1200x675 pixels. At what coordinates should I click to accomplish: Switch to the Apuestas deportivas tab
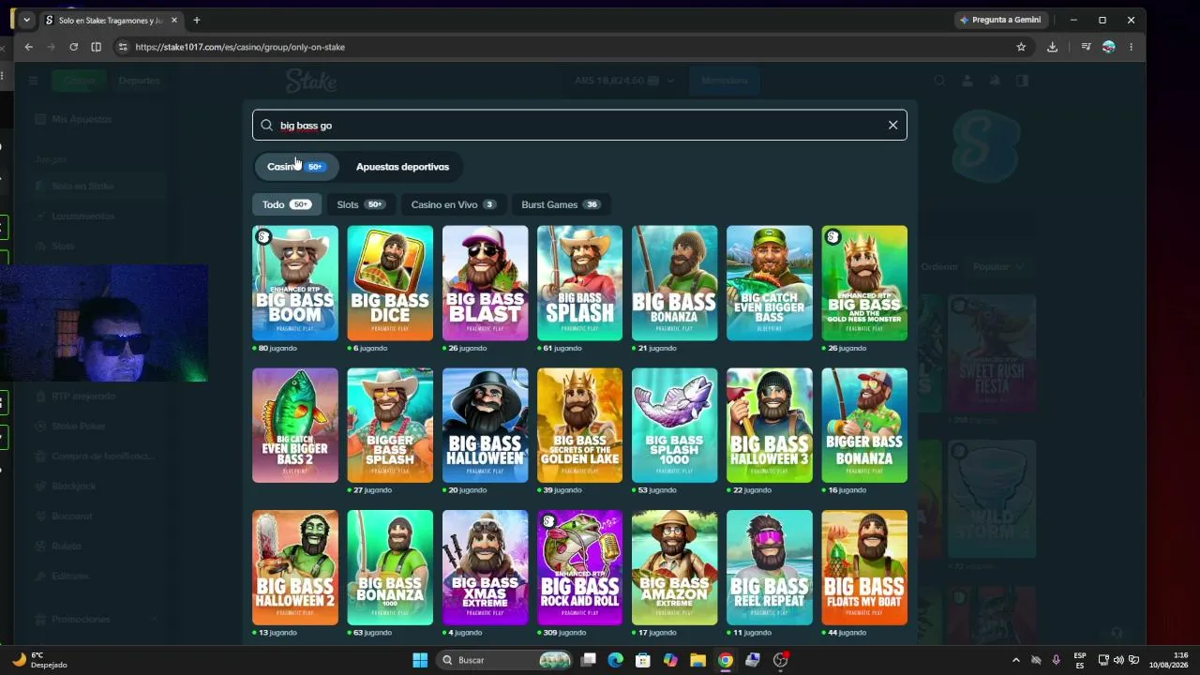tap(402, 167)
